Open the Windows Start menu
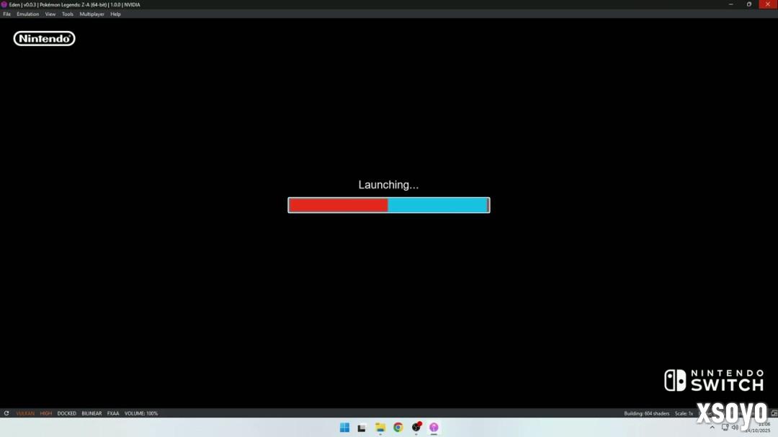The height and width of the screenshot is (437, 778). [344, 428]
